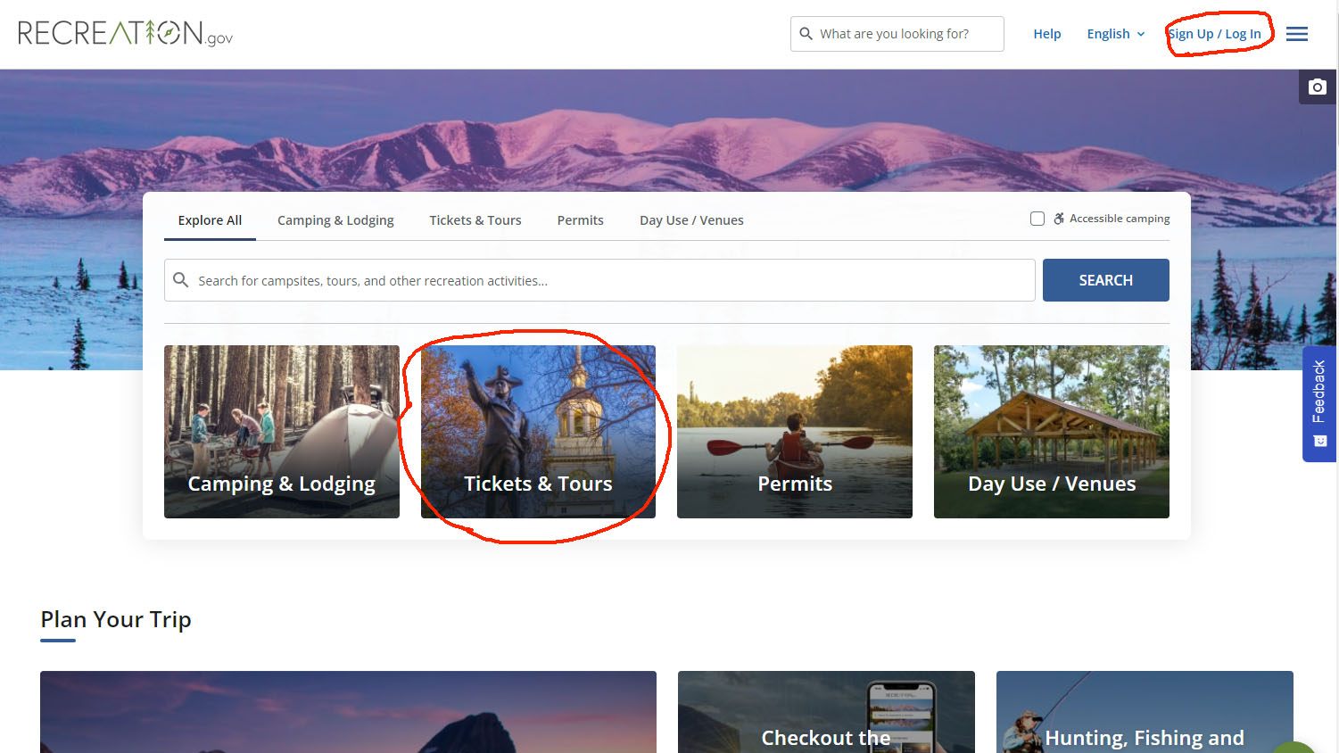Open the Feedback side tab
Screen dimensions: 1339x753
click(x=1318, y=403)
